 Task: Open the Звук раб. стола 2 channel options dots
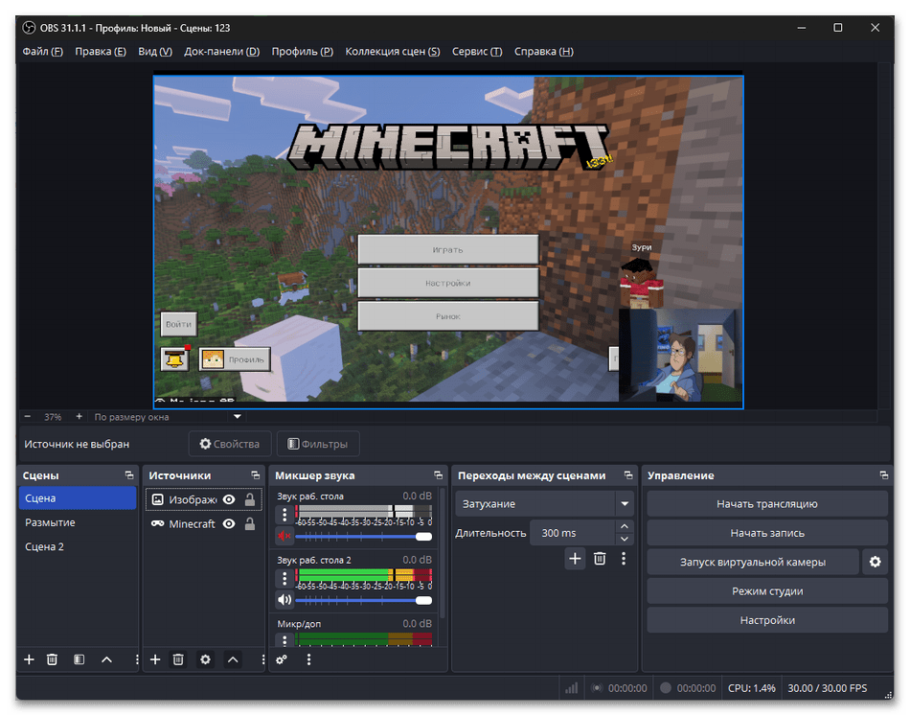pos(284,578)
